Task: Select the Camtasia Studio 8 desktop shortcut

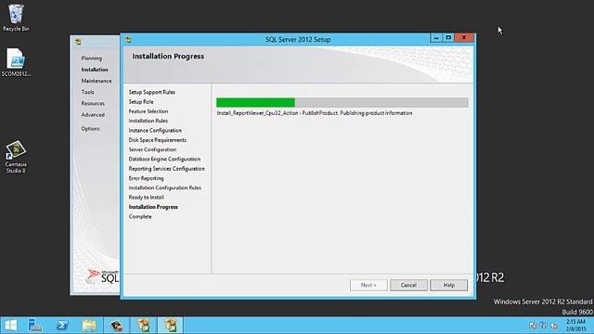Action: [16, 157]
